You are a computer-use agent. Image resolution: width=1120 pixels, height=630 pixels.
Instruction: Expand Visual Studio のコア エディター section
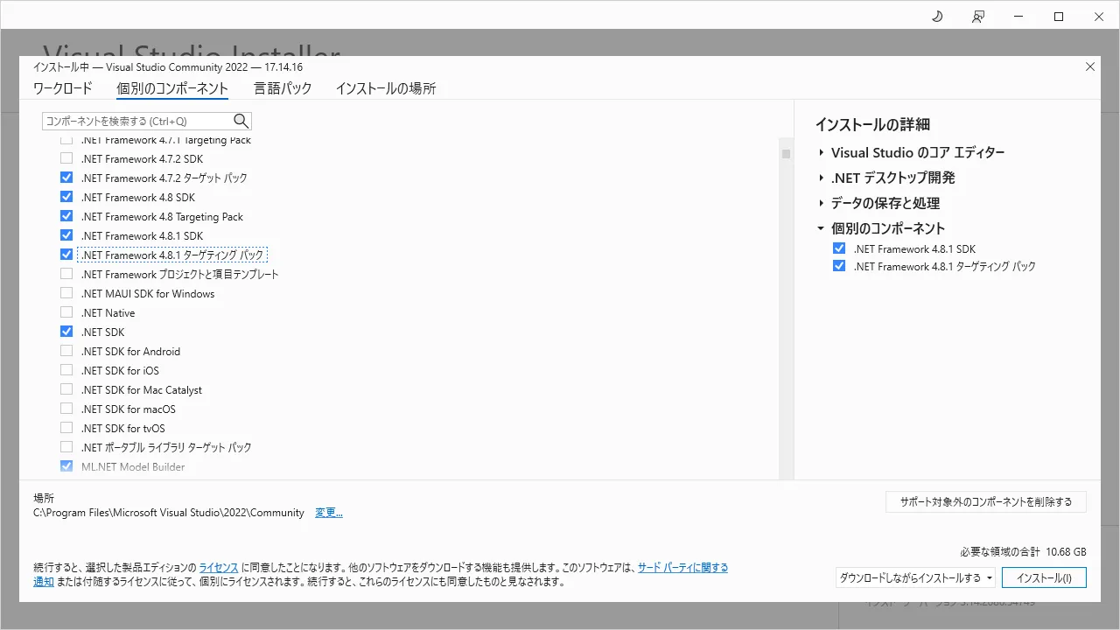[x=822, y=152]
